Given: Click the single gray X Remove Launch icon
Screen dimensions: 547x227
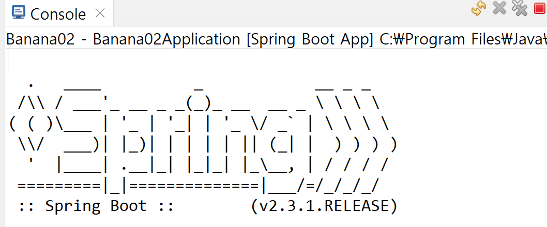Looking at the screenshot, I should 499,8.
